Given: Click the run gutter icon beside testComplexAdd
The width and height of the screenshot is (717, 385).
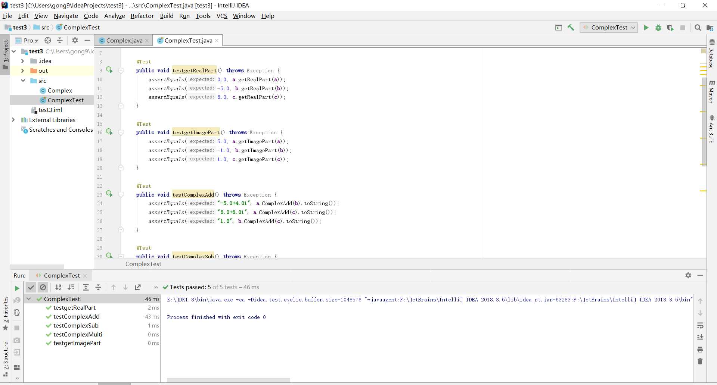Looking at the screenshot, I should point(109,194).
